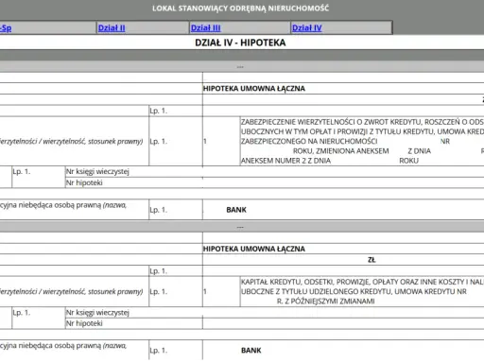Click the second Nr księgi wieczystej label

(97, 313)
